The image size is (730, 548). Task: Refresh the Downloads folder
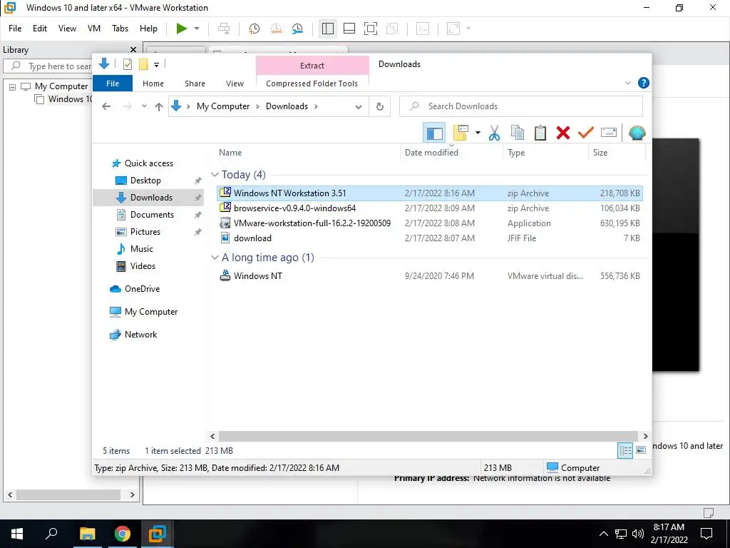tap(380, 107)
